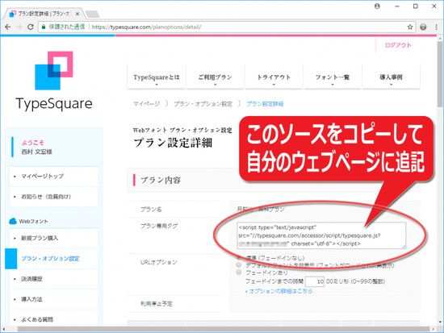
Task: Click the TypeSquare logo image
Action: 54,81
